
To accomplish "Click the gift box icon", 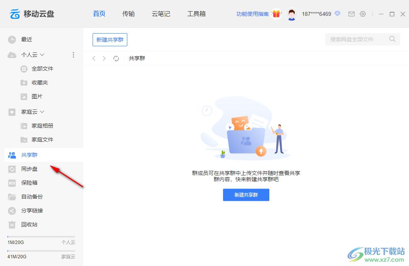I will pyautogui.click(x=276, y=14).
